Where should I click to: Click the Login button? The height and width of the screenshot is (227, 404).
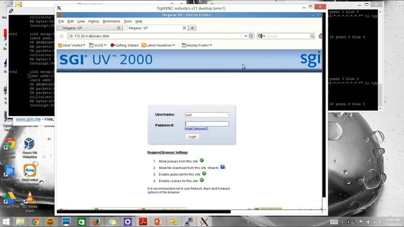click(192, 137)
